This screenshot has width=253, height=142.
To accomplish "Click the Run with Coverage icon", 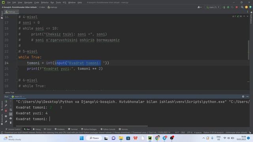I will 232,7.
